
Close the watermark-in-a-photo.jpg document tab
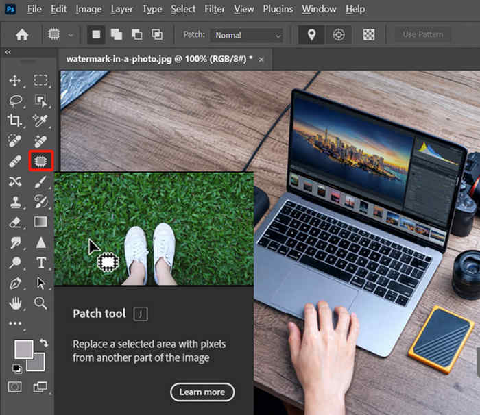pos(261,60)
